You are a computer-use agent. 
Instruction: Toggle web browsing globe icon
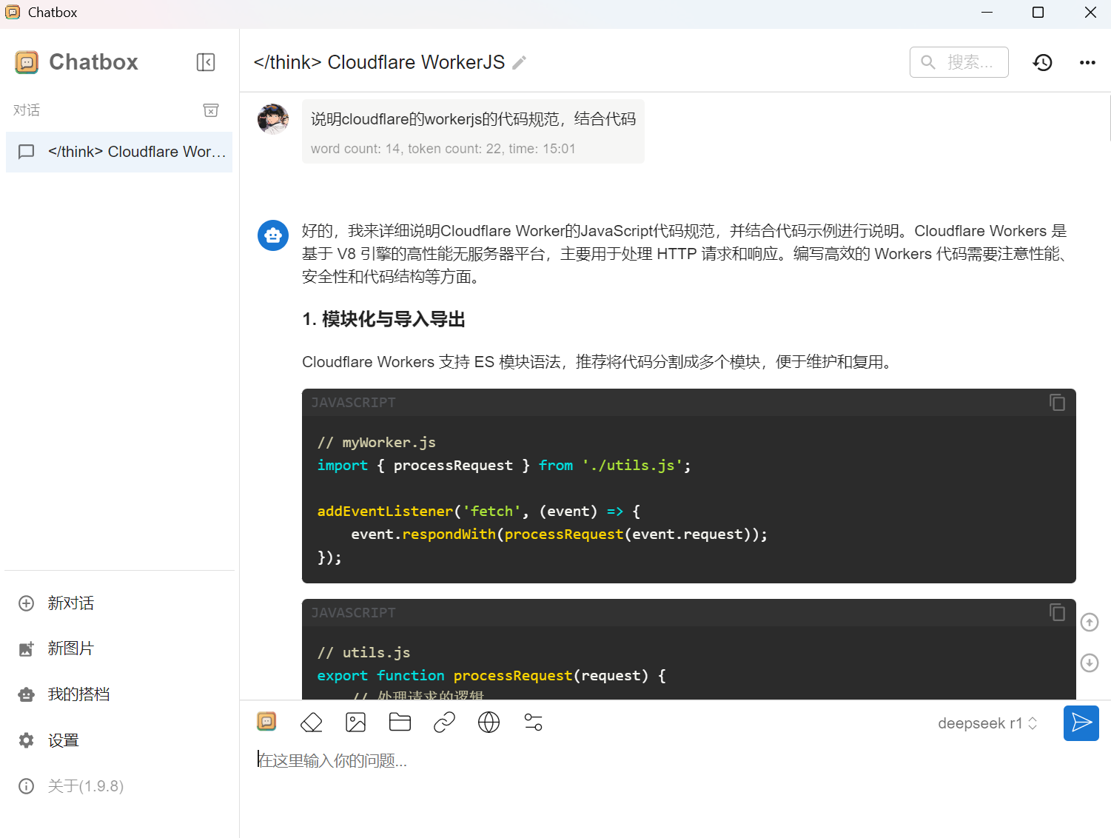489,722
